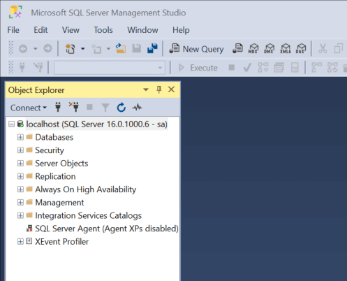Click the Analysis Services MDX Query icon
Screen dimensions: 347x281
click(253, 48)
